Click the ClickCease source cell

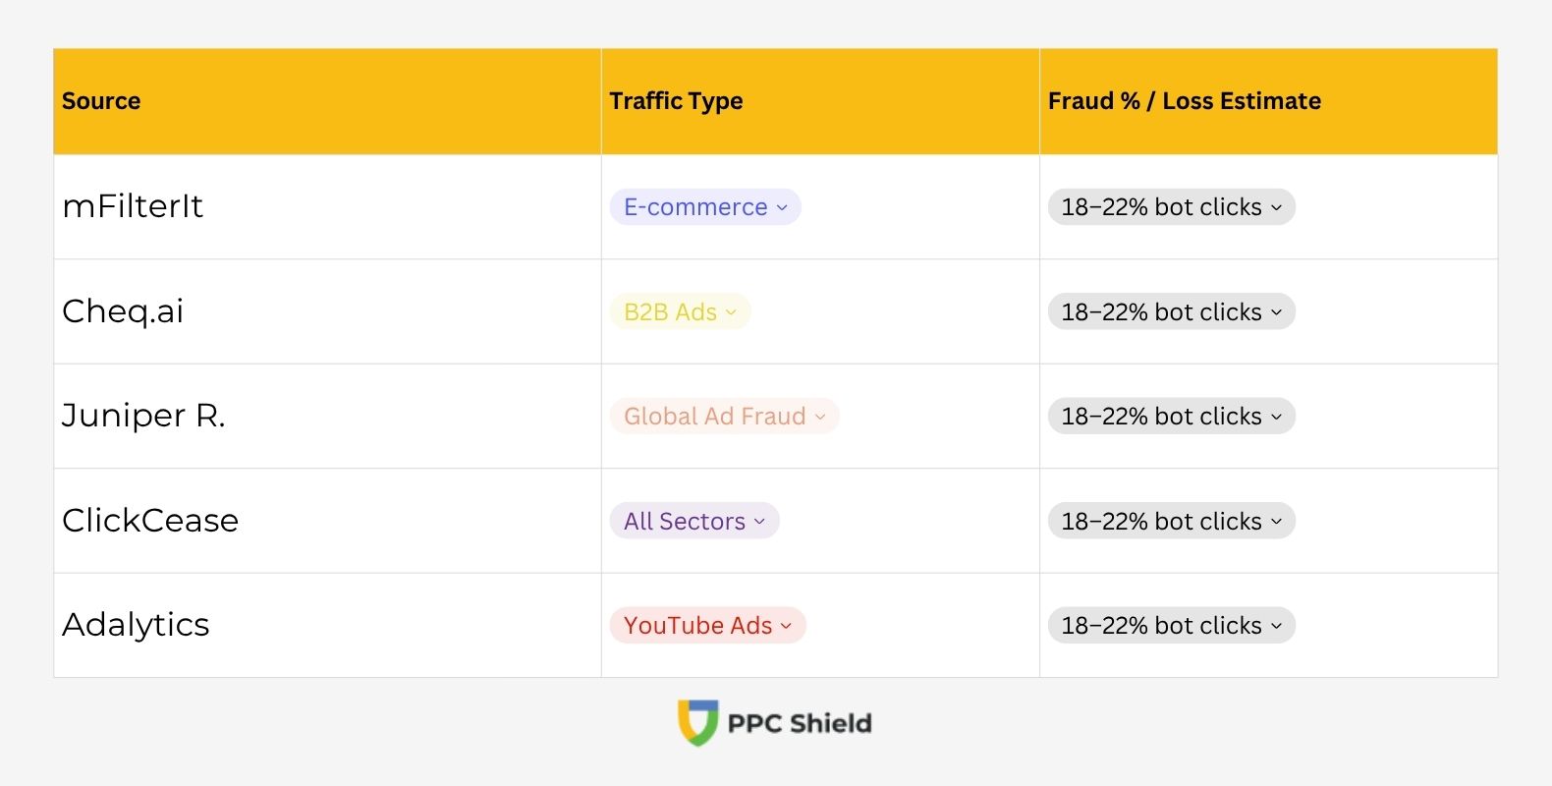coord(150,521)
